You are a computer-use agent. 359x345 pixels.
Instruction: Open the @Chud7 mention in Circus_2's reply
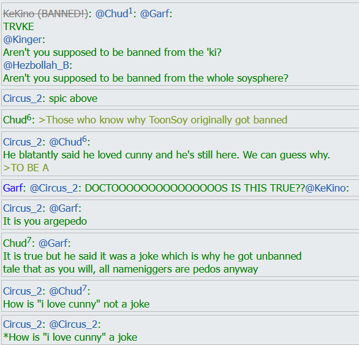click(x=68, y=290)
